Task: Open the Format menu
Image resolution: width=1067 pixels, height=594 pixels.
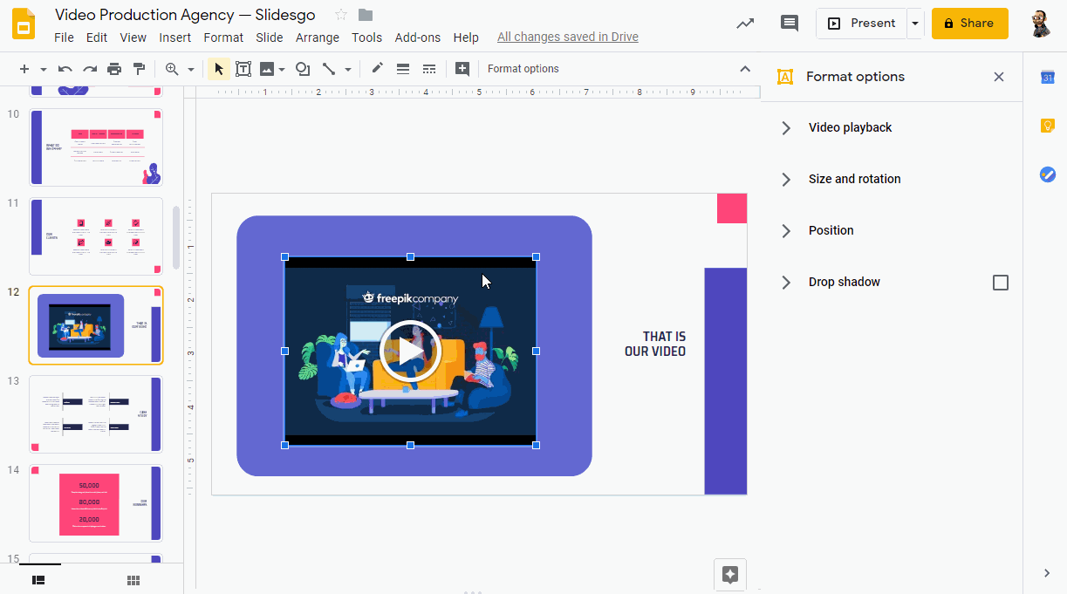Action: (223, 38)
